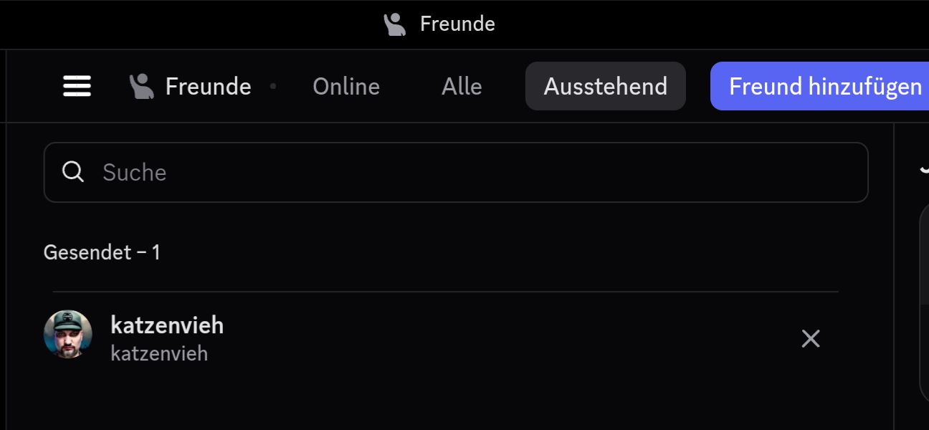Click the Freunde label in the header

coord(208,87)
